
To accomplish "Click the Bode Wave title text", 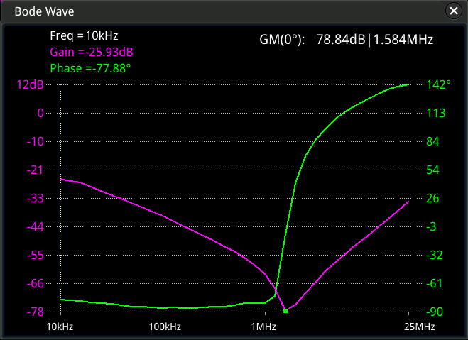I will (44, 12).
